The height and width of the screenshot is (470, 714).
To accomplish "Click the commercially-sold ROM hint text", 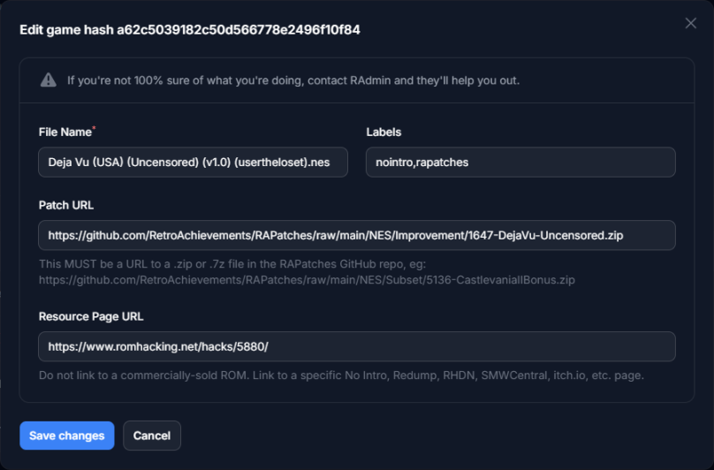I will click(x=341, y=375).
